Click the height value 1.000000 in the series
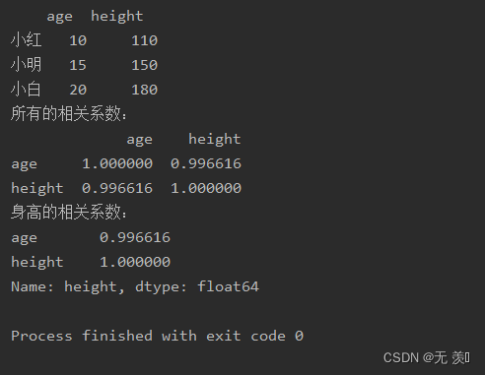The height and width of the screenshot is (375, 485). point(135,262)
